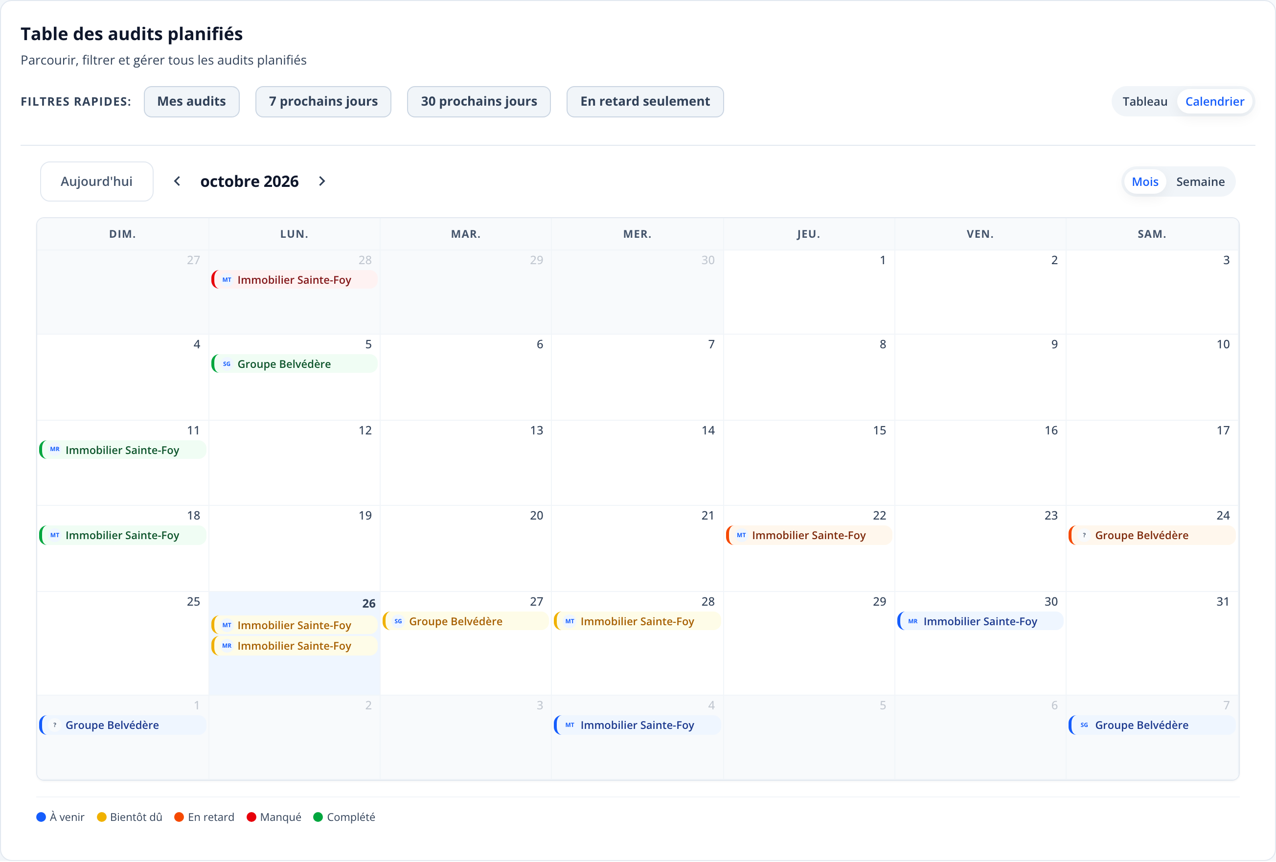Toggle the 'Mes audits' quick filter
This screenshot has width=1276, height=862.
click(x=192, y=102)
